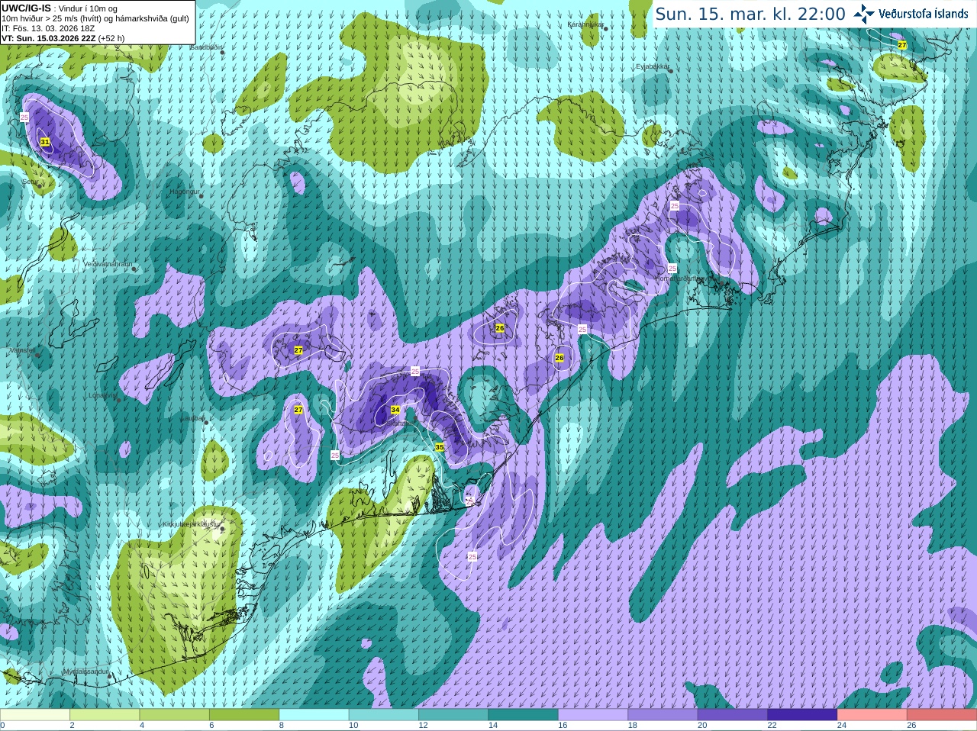Click the Veiðivatnahraun station label
Screen dimensions: 977x731
tap(108, 264)
